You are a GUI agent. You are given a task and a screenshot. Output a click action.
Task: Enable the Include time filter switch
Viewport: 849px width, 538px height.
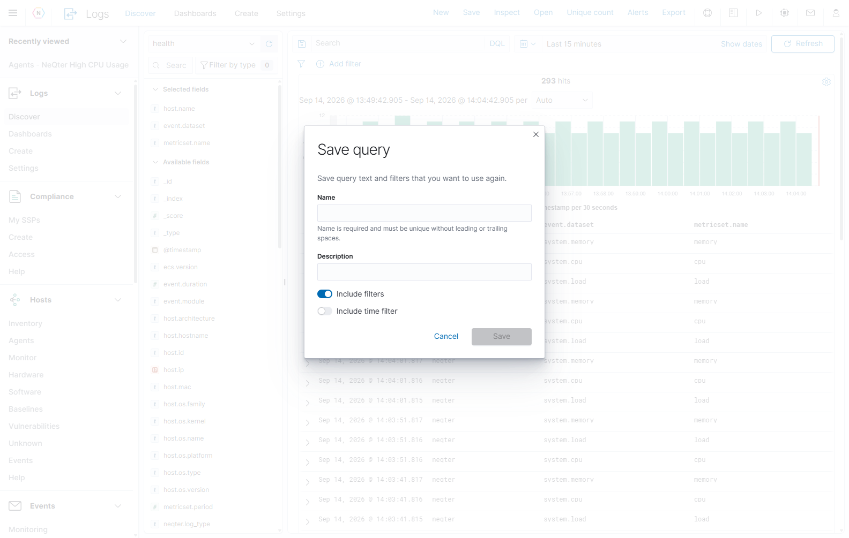(x=325, y=311)
